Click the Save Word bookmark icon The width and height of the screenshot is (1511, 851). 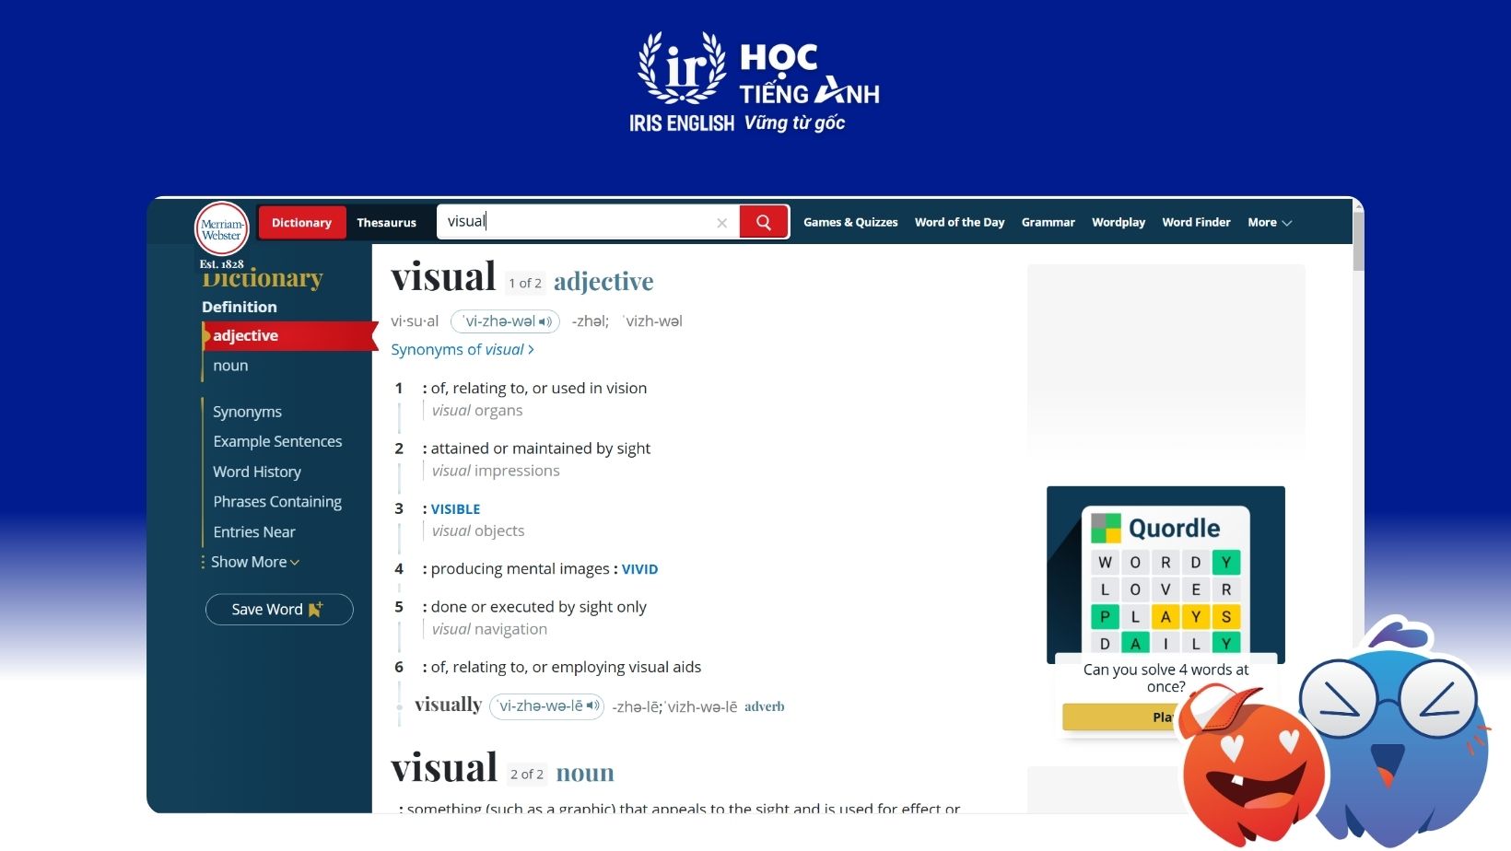pos(315,610)
